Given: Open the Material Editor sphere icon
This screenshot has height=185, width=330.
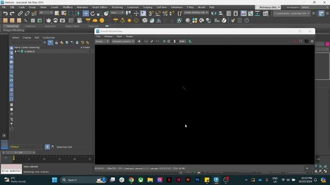Looking at the screenshot, I should pos(188,21).
